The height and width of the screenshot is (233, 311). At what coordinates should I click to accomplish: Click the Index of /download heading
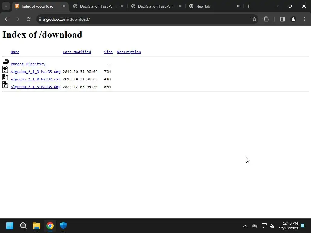(x=42, y=35)
